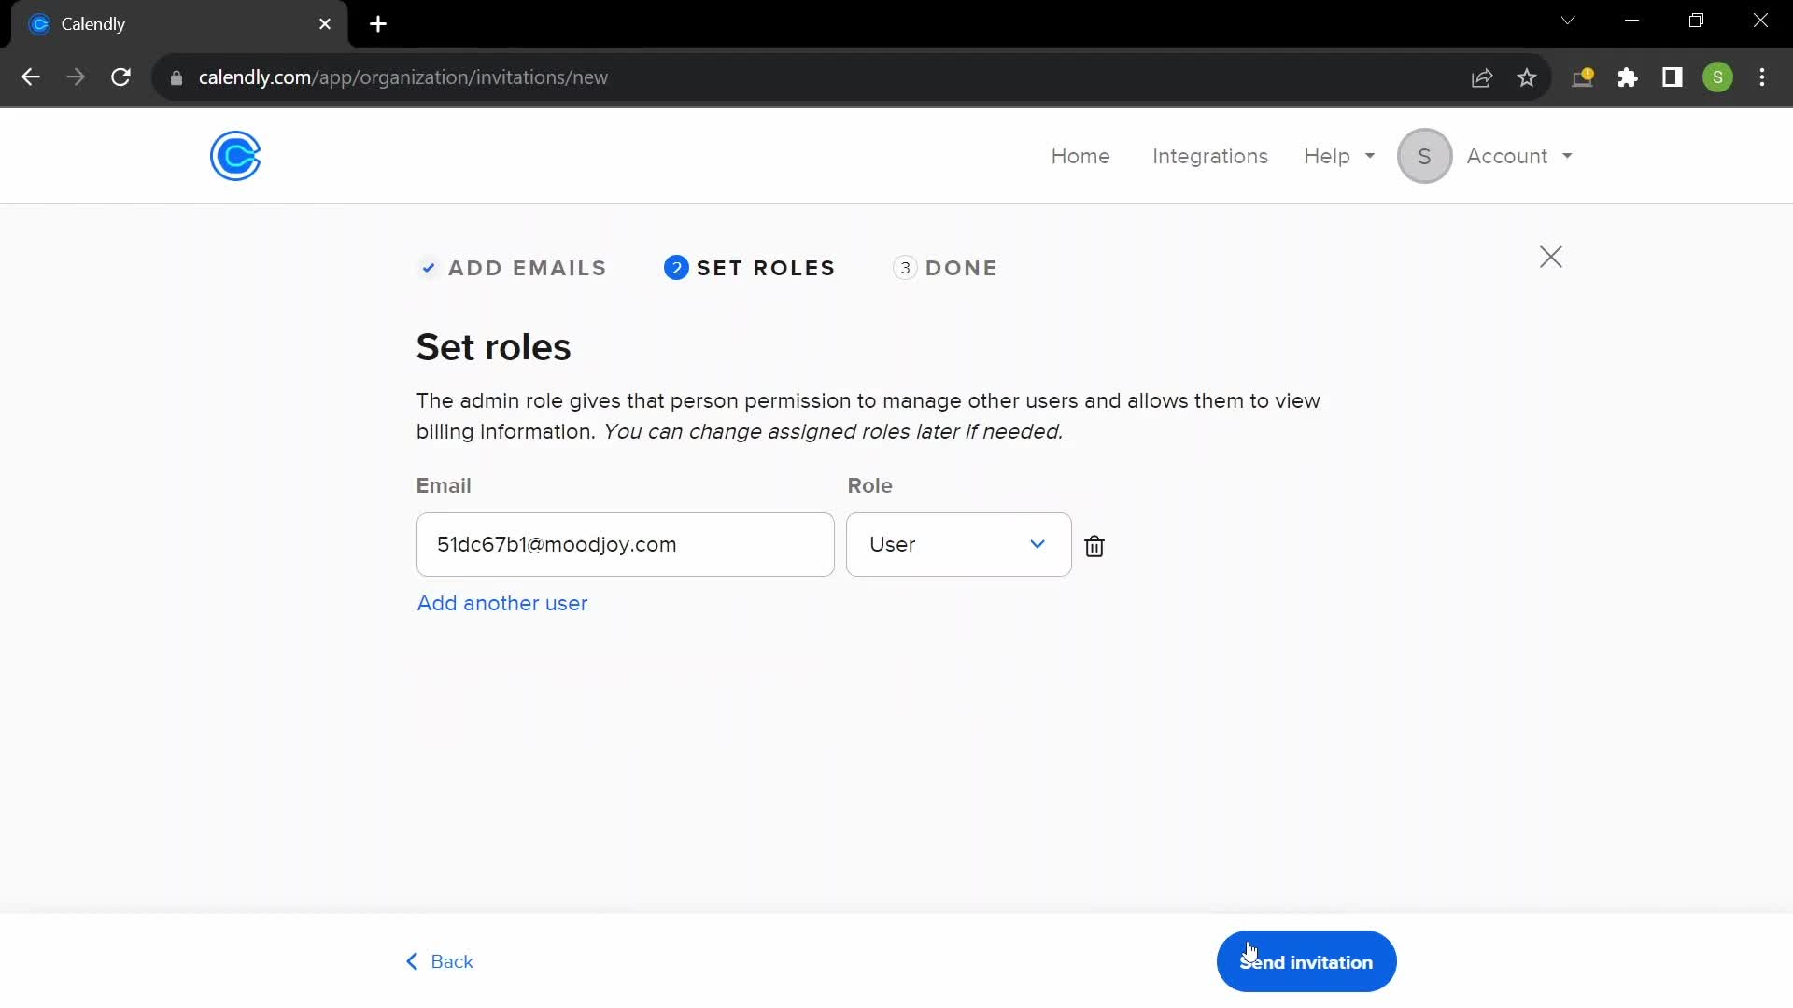Image resolution: width=1793 pixels, height=1008 pixels.
Task: Click the Calendly logo icon
Action: (236, 155)
